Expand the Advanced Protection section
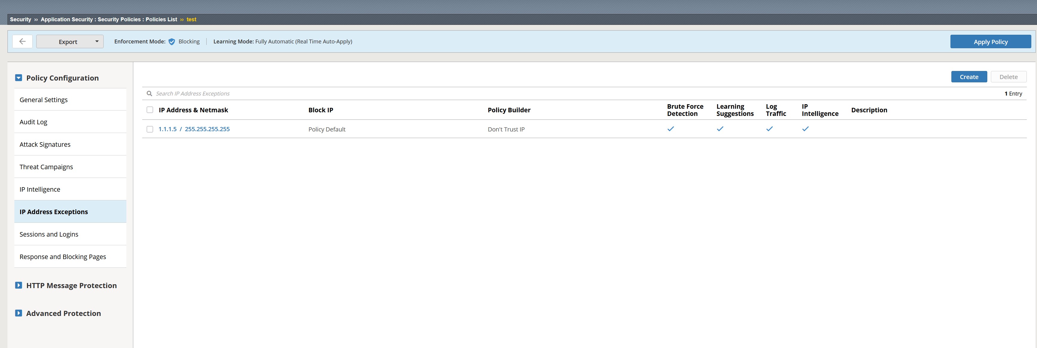 19,313
